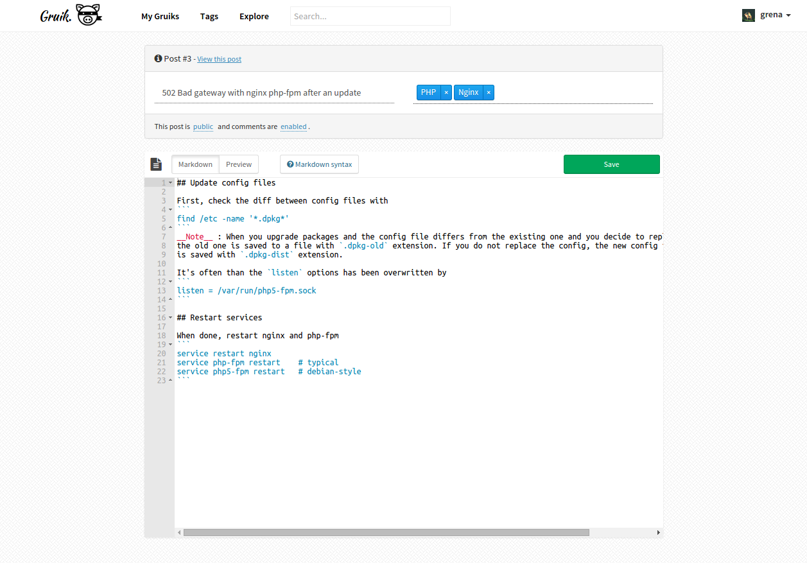The image size is (807, 563).
Task: Click the 'When done, restart nginx and php-fpm' line
Action: tap(257, 335)
